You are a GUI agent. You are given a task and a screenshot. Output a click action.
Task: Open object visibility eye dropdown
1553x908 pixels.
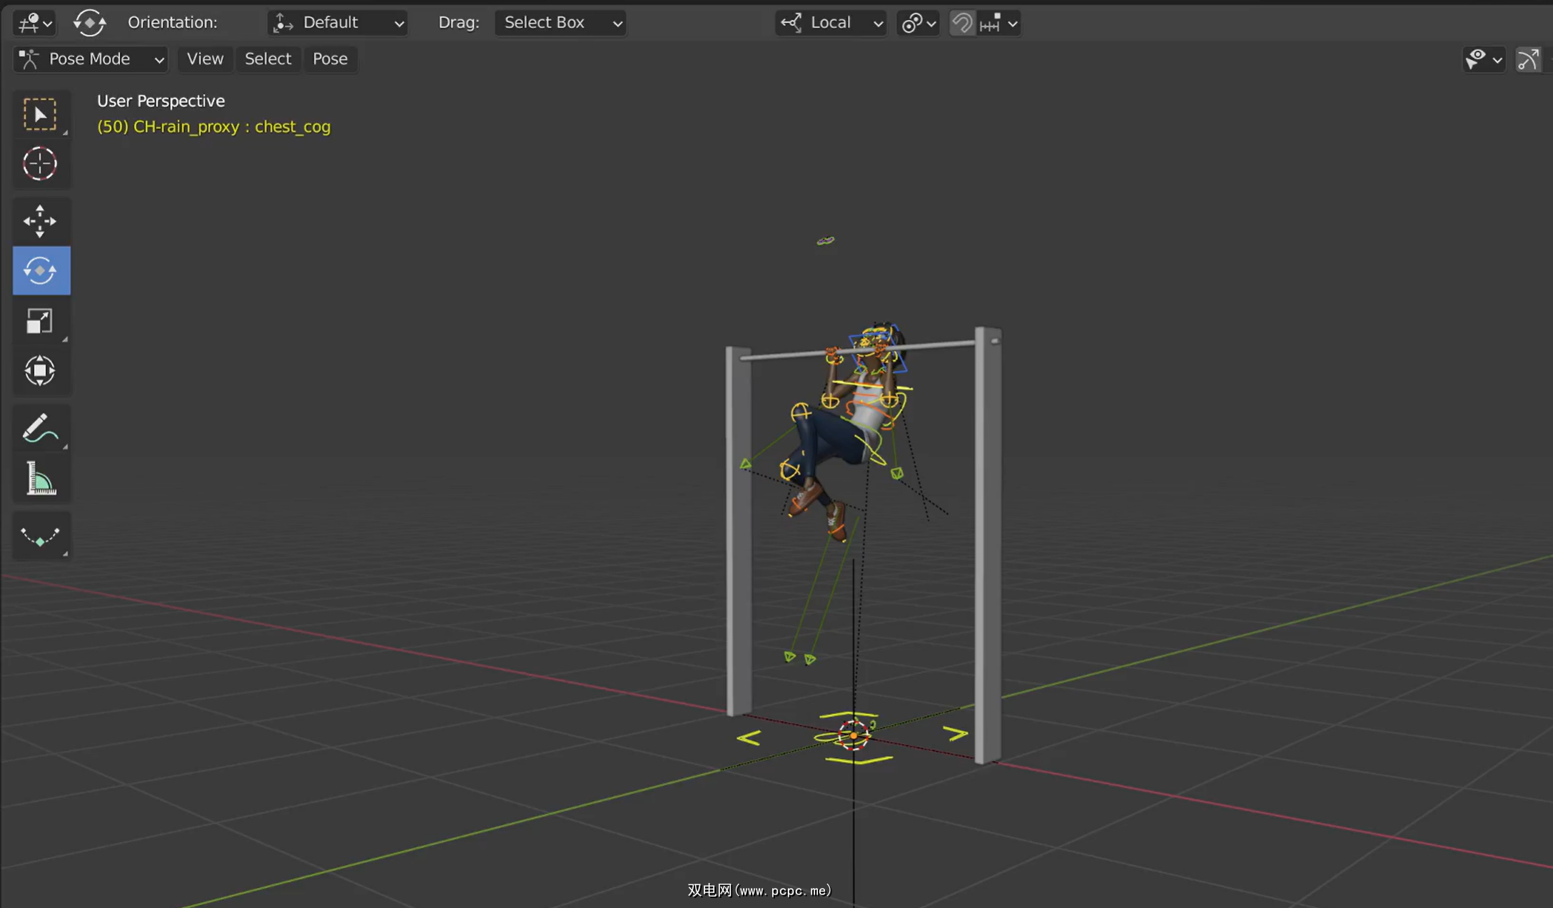click(1483, 59)
